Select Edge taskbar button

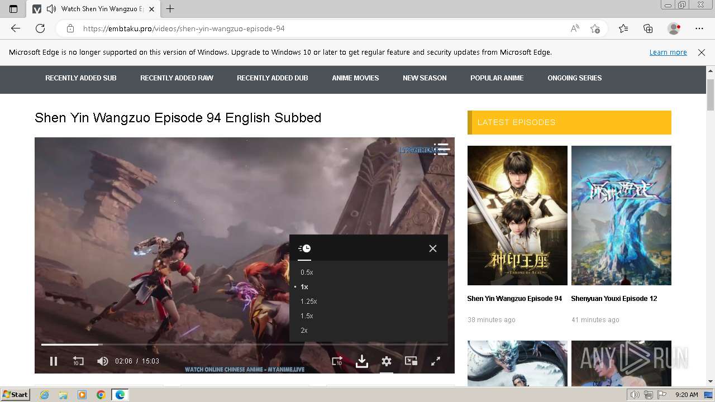120,395
